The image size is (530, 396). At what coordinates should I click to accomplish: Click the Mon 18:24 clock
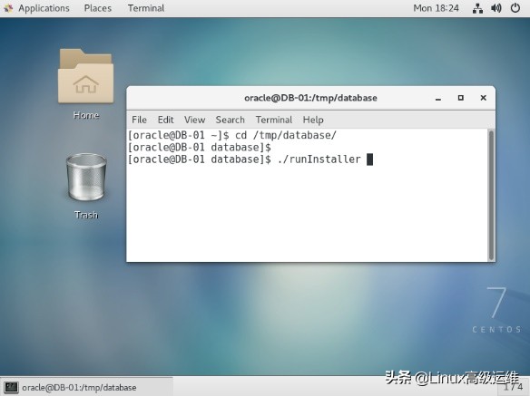(436, 8)
